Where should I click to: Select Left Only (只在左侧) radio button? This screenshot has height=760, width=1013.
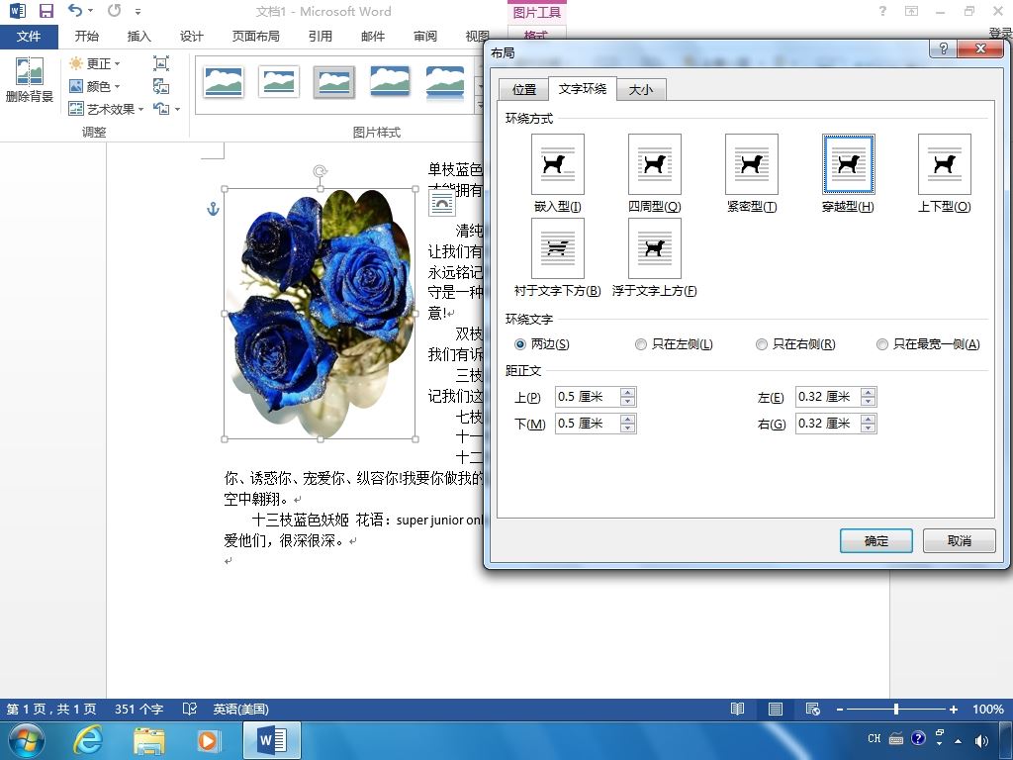(x=641, y=344)
